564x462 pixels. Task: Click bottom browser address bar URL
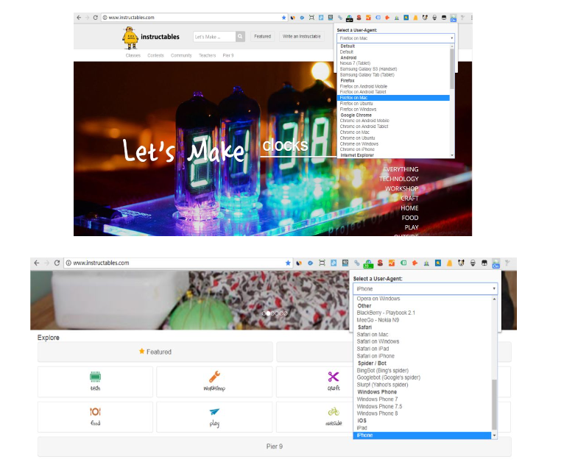(x=101, y=263)
